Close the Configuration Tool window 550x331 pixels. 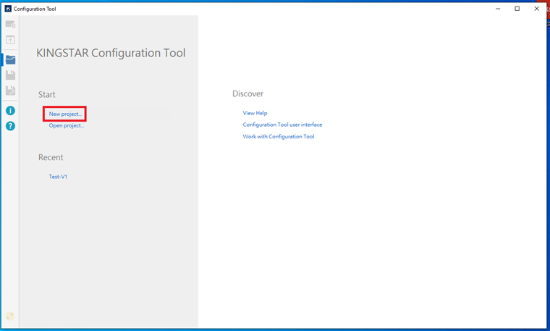coord(536,9)
